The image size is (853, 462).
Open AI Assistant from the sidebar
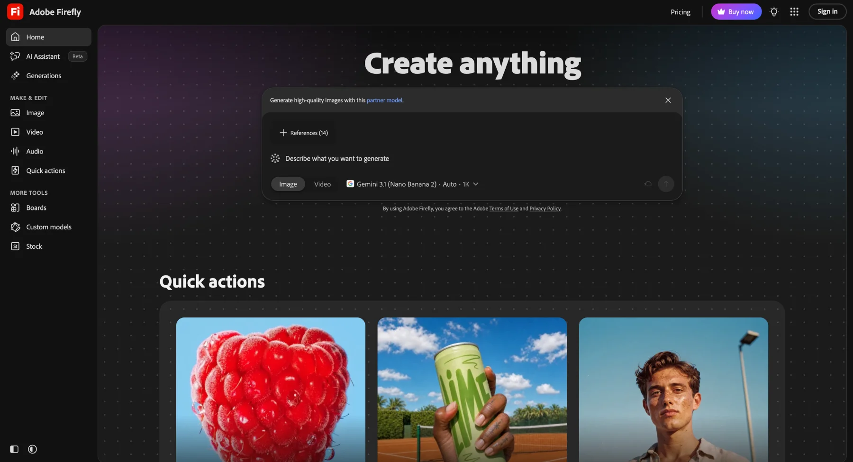click(x=49, y=56)
